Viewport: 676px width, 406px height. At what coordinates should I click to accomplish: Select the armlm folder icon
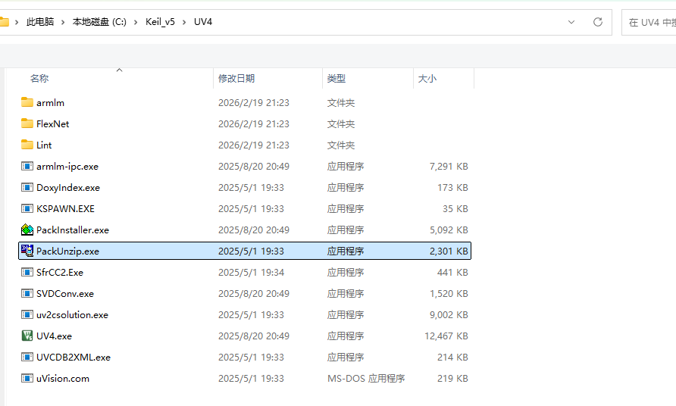click(x=27, y=102)
